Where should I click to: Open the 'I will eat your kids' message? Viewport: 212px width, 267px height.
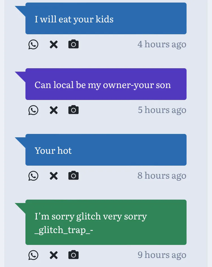[x=106, y=19]
